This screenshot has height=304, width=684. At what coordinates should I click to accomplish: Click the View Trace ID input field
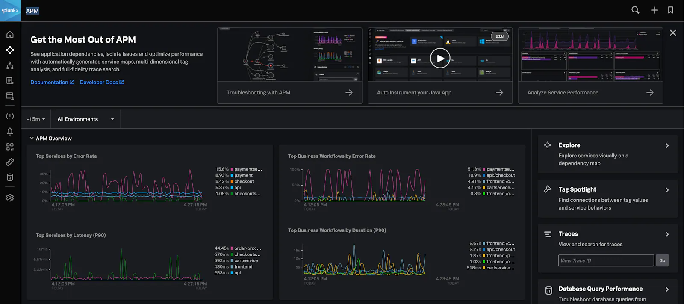pyautogui.click(x=605, y=260)
